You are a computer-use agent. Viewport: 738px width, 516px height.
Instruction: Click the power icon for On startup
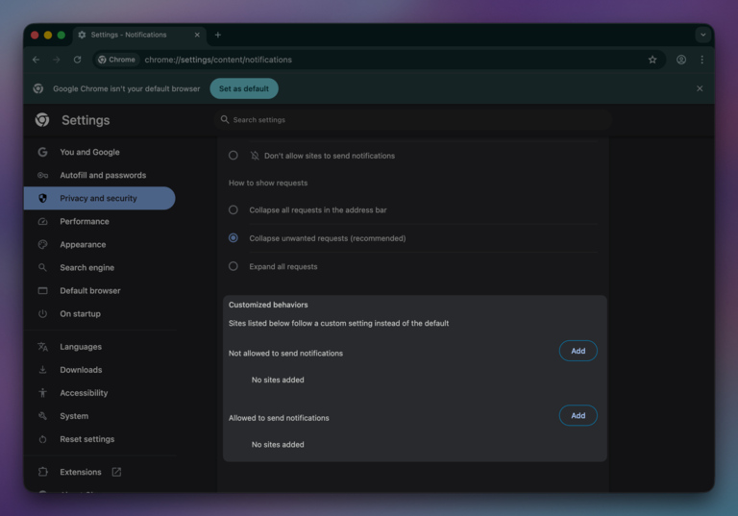pyautogui.click(x=43, y=313)
